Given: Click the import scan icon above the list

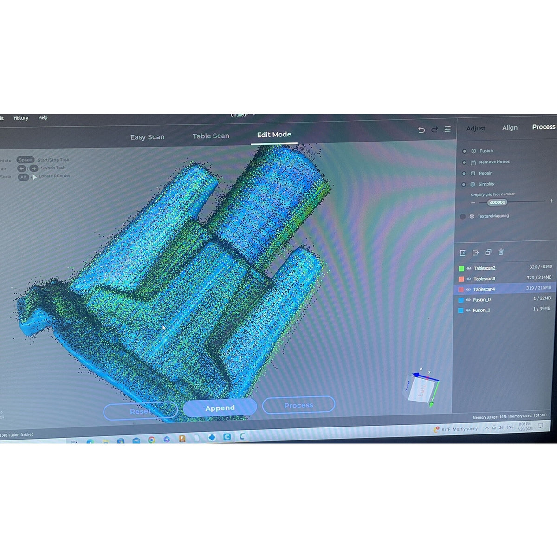Looking at the screenshot, I should [463, 253].
